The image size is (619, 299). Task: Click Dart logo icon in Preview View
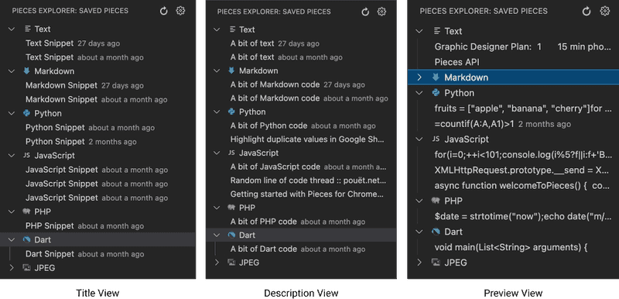[x=436, y=232]
